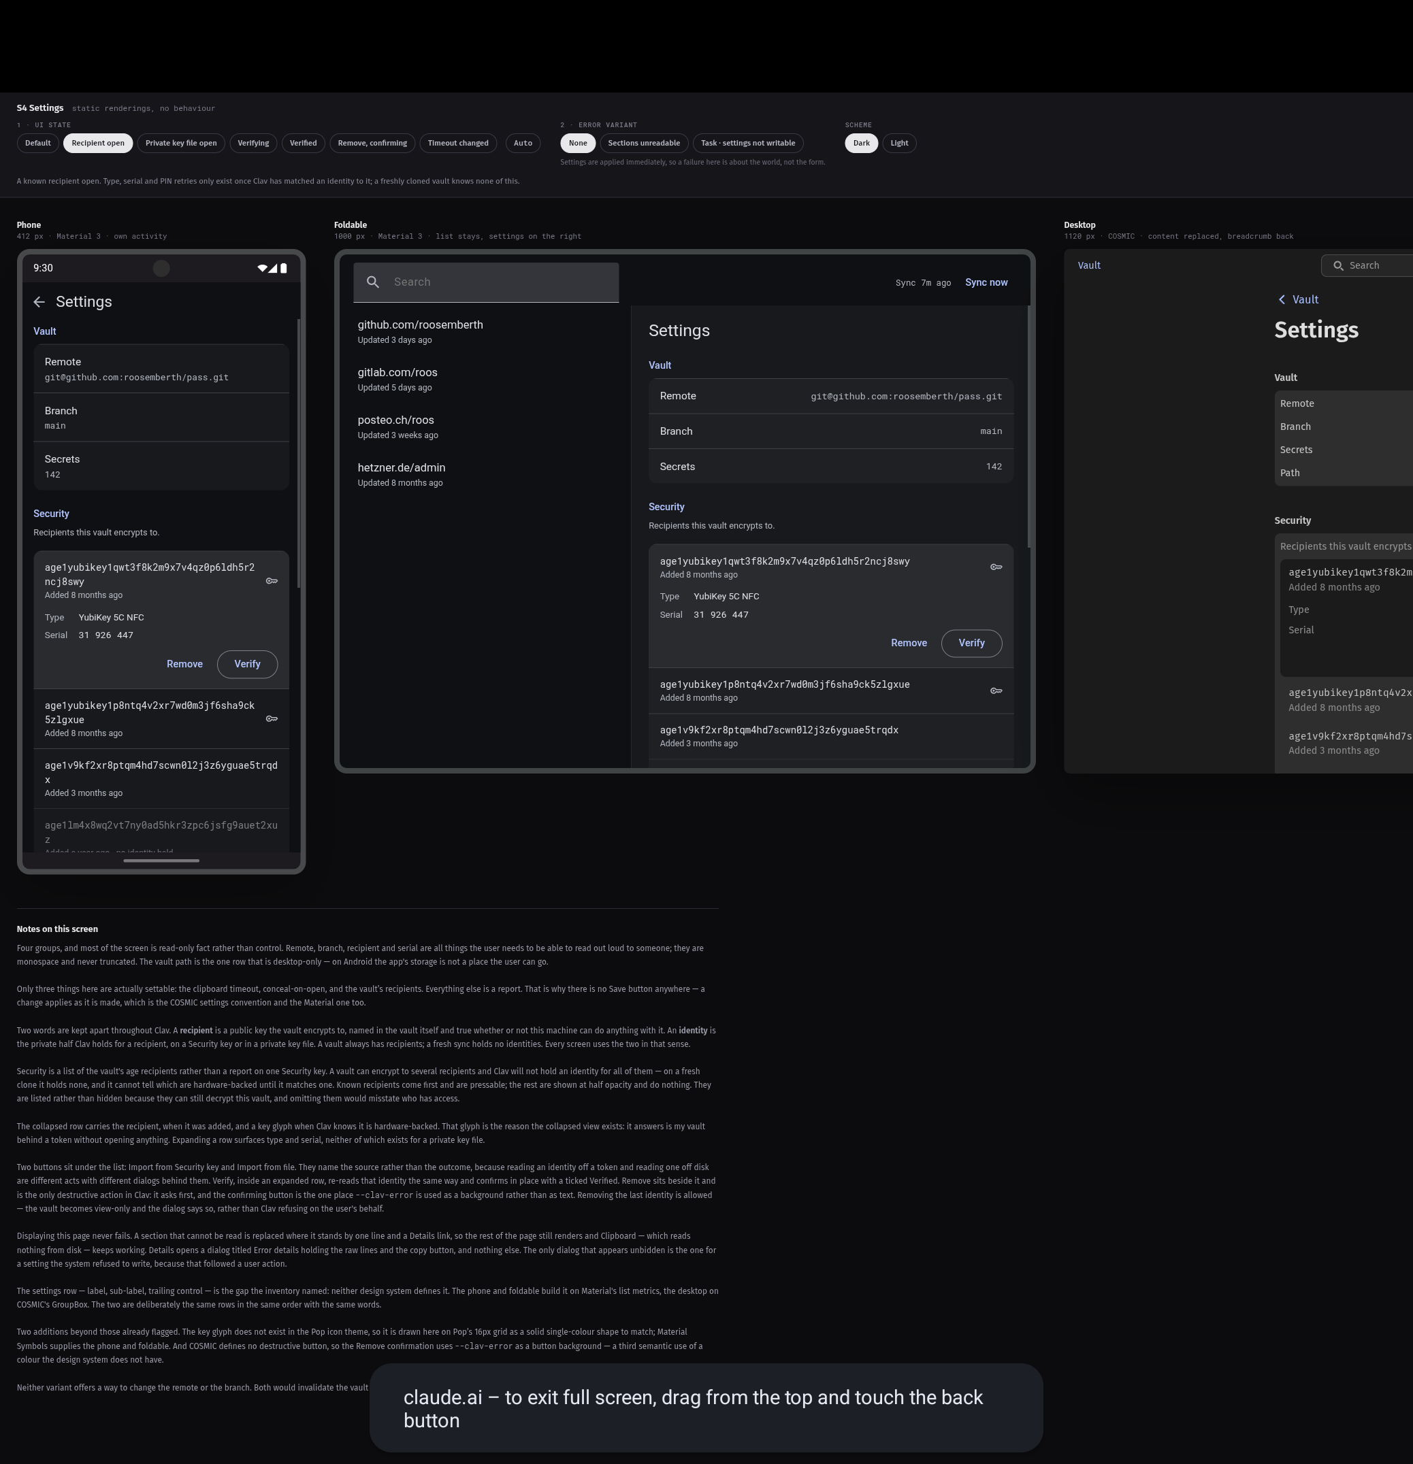This screenshot has height=1464, width=1413.
Task: Click the key glyph on phone's first recipient
Action: click(x=272, y=581)
